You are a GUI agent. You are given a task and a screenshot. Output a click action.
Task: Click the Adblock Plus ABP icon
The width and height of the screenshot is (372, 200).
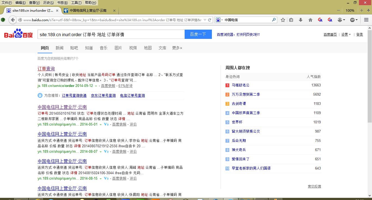coord(352,20)
